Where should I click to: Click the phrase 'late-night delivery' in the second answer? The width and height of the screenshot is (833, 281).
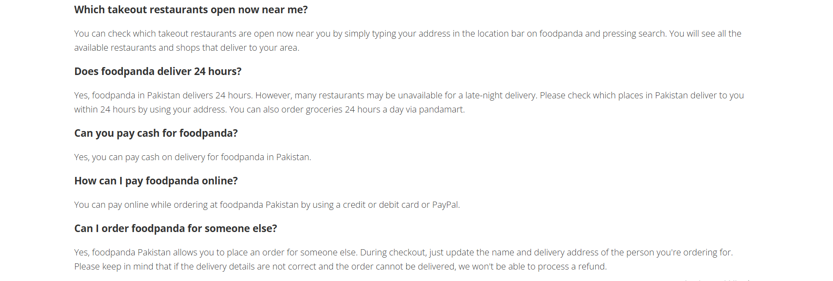[x=500, y=95]
